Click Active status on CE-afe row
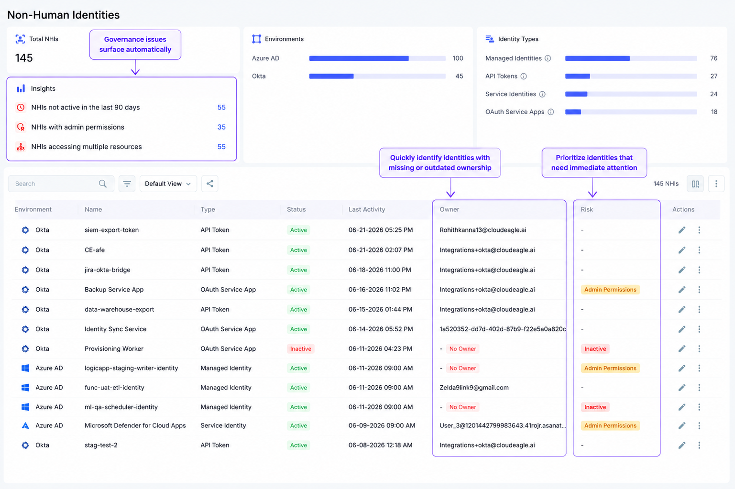The height and width of the screenshot is (489, 735). point(298,250)
